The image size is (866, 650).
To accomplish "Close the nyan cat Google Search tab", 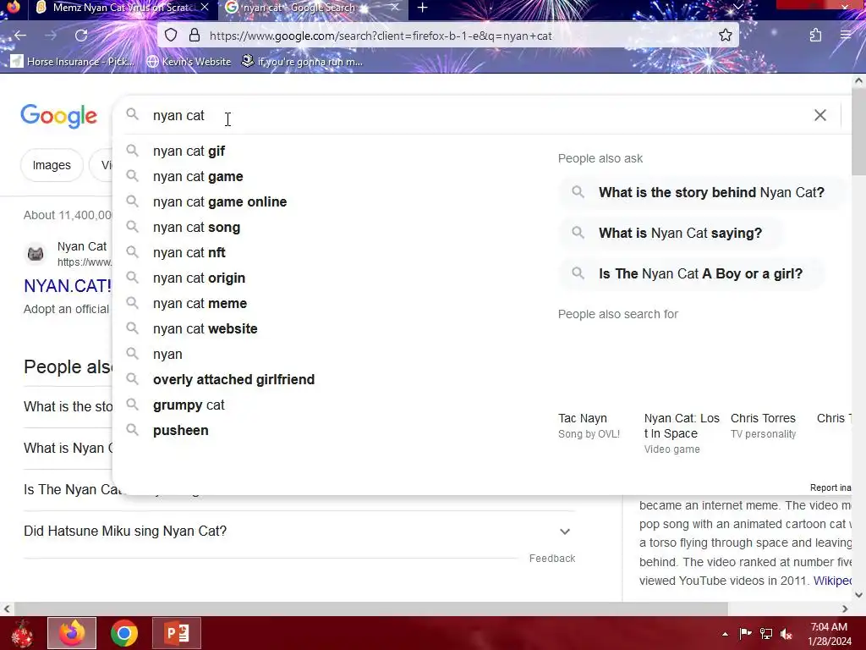I will click(394, 8).
